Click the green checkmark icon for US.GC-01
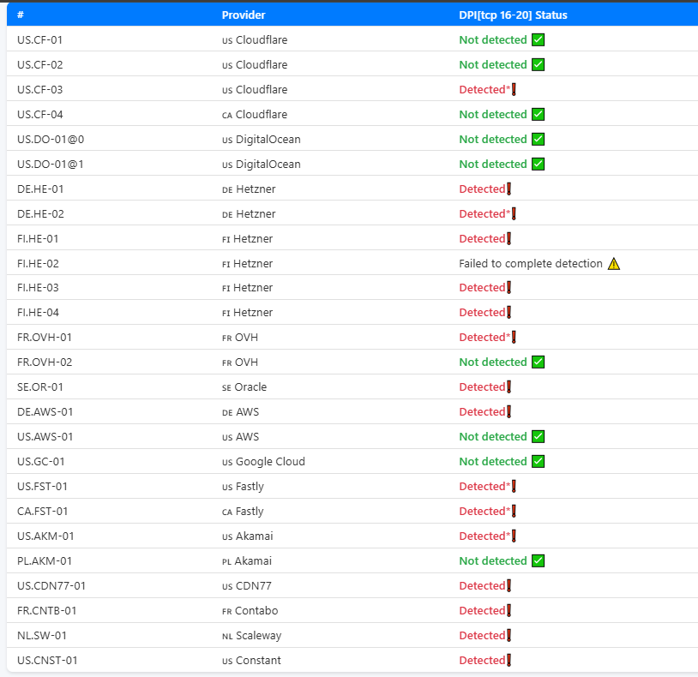 tap(538, 462)
